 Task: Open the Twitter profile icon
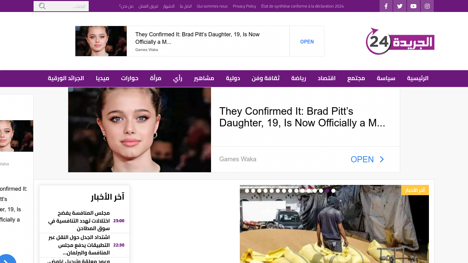(400, 6)
